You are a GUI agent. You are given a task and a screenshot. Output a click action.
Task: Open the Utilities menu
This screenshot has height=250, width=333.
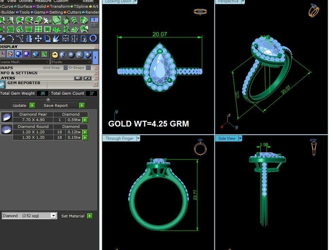[26, 1]
